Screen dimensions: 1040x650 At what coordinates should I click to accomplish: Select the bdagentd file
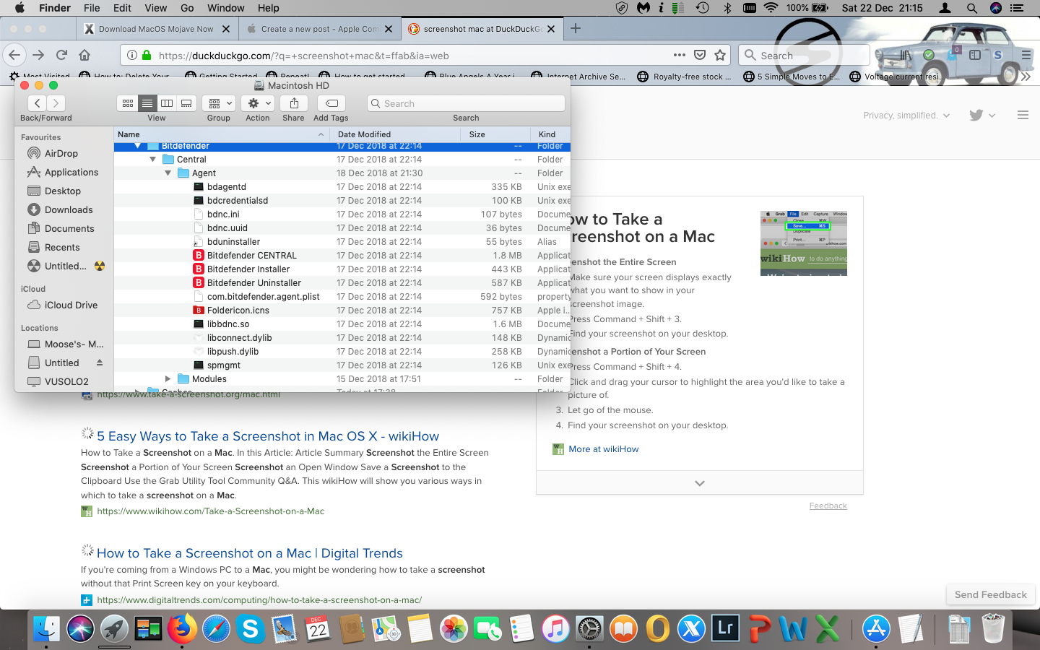(x=342, y=187)
